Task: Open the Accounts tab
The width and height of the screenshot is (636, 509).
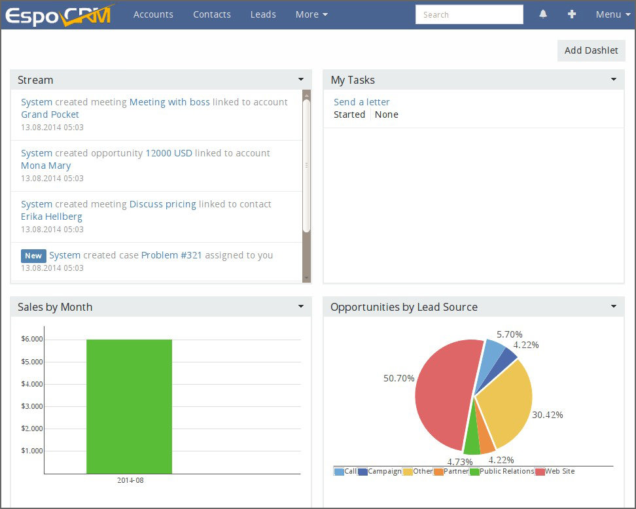Action: coord(153,14)
